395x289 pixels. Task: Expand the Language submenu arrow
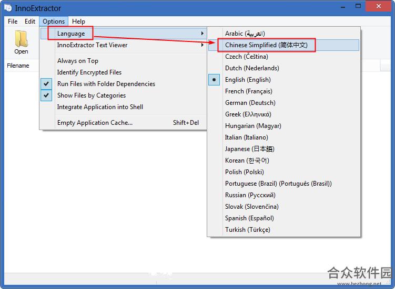[x=202, y=34]
